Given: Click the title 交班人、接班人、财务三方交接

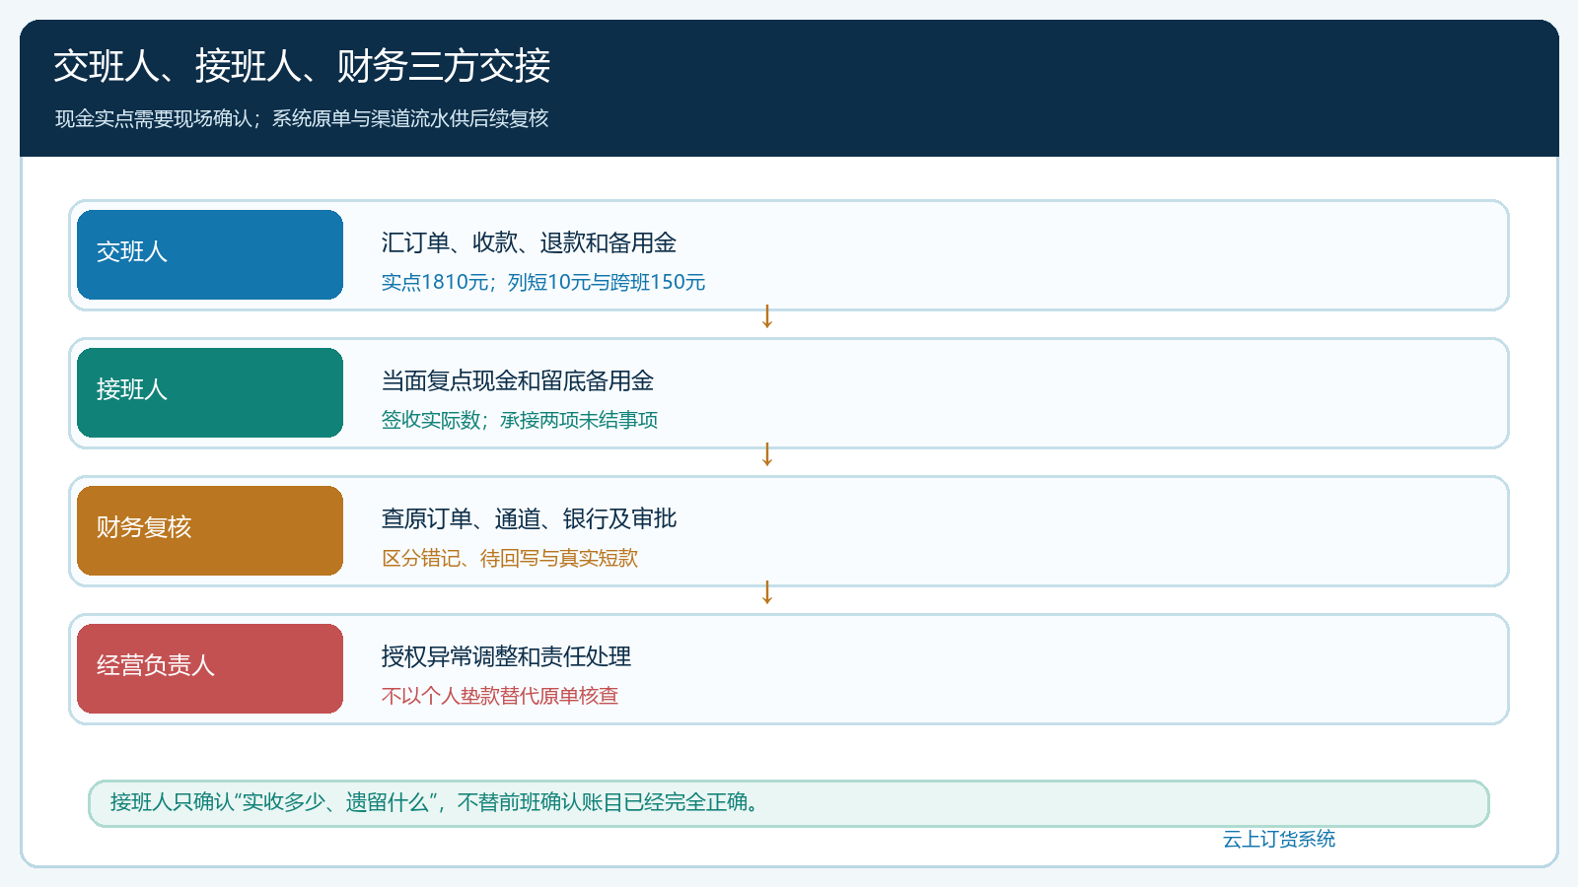Looking at the screenshot, I should point(302,66).
